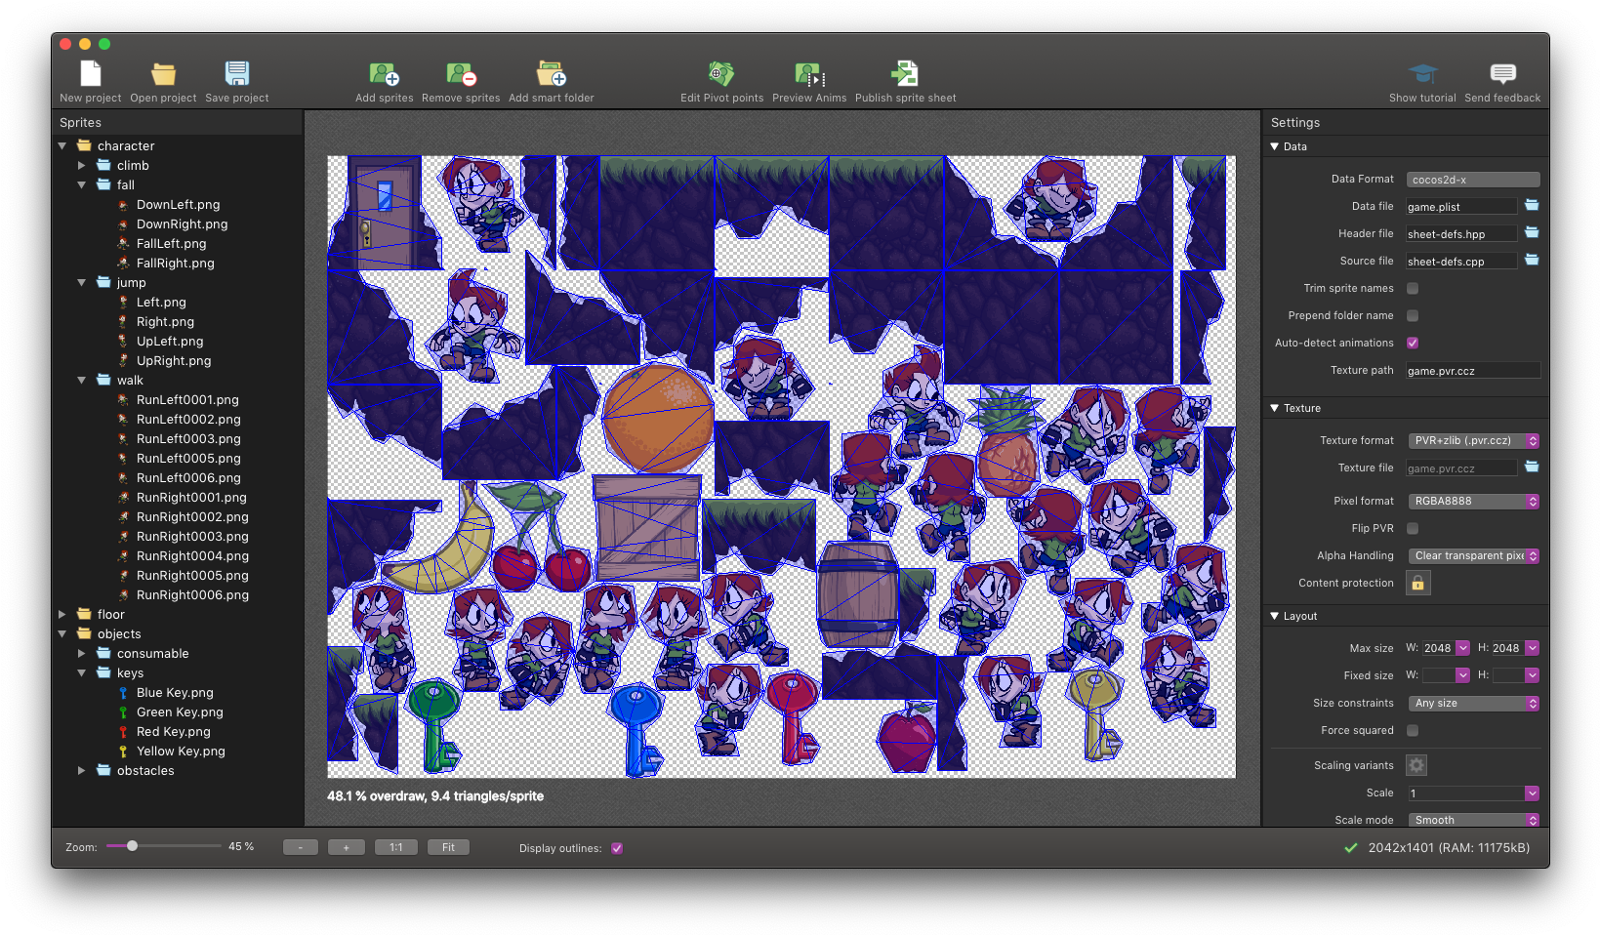
Task: Publish the sprite sheet
Action: point(903,73)
